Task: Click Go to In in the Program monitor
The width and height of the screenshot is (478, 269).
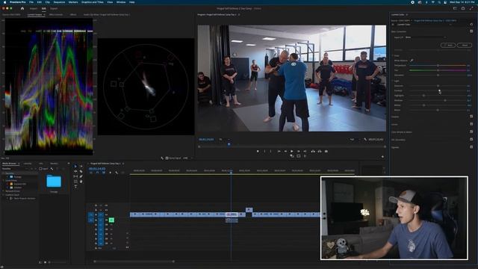Action: [x=279, y=151]
